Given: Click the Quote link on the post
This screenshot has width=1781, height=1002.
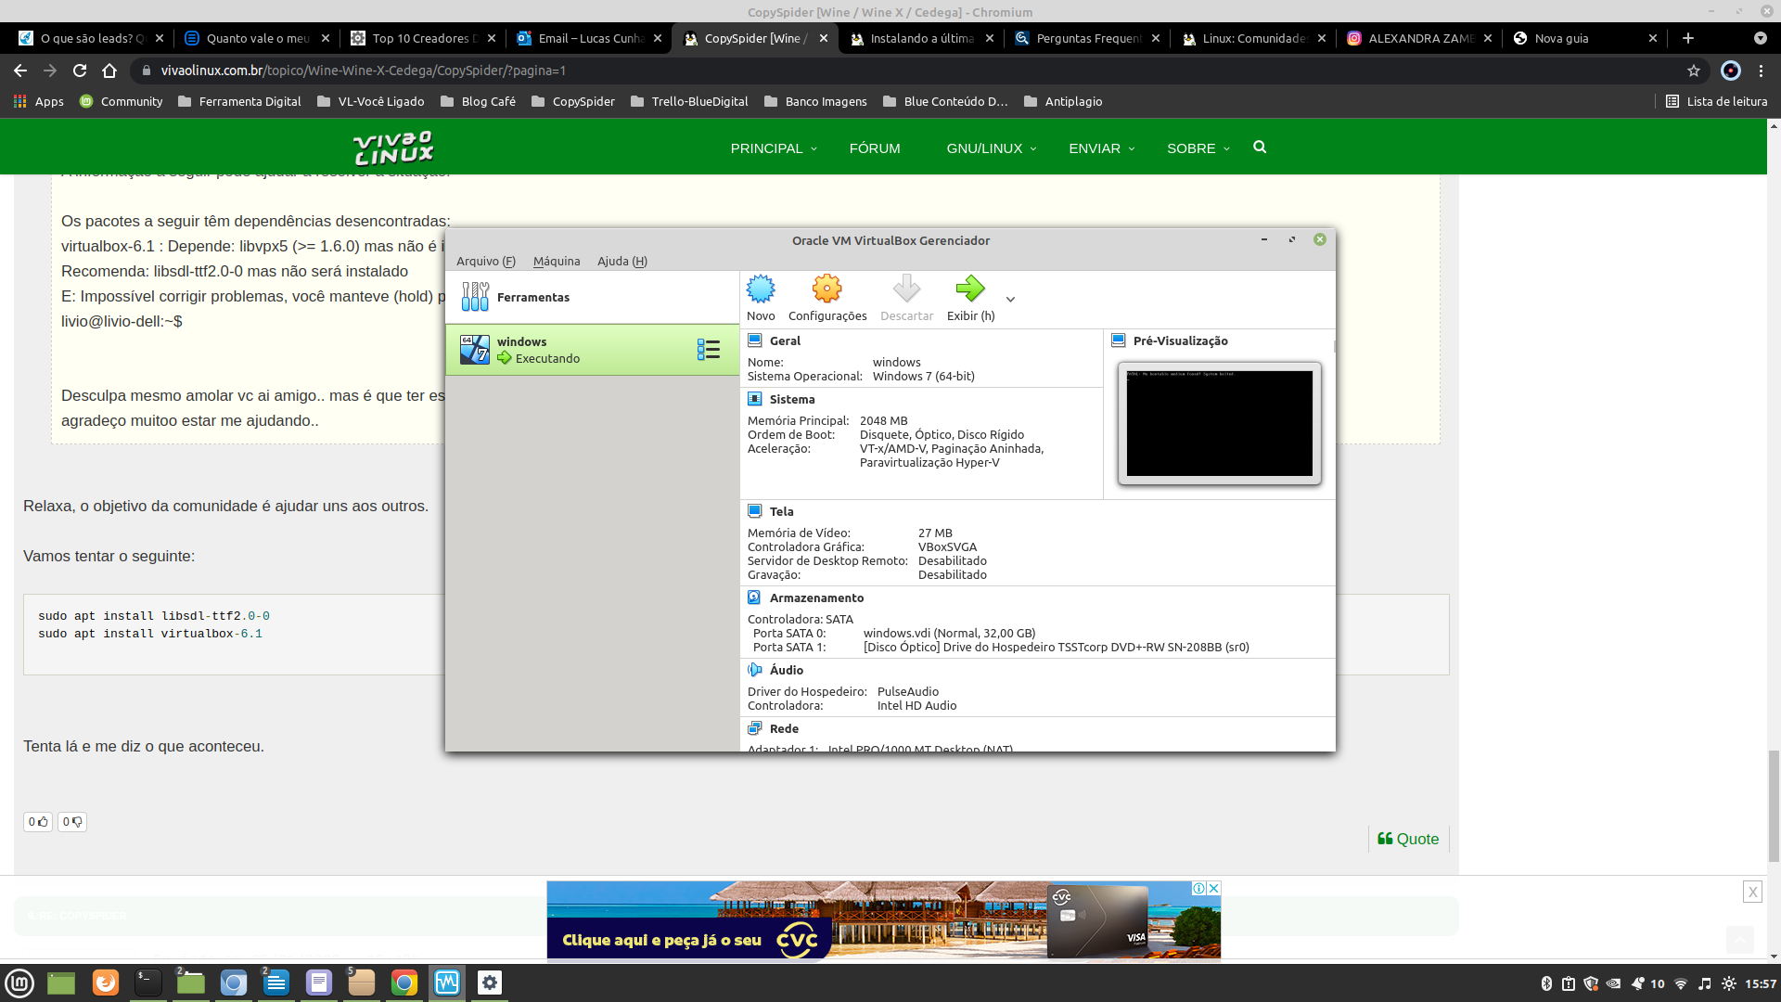Looking at the screenshot, I should pos(1408,839).
